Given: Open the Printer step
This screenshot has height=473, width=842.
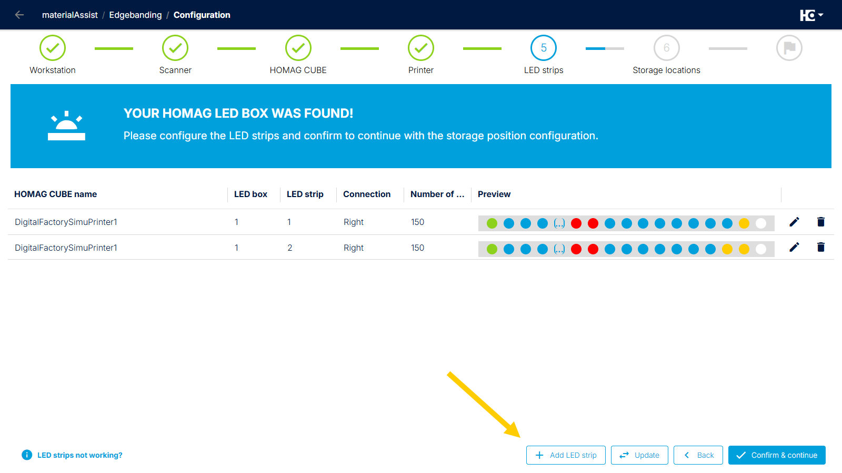Looking at the screenshot, I should pyautogui.click(x=421, y=48).
